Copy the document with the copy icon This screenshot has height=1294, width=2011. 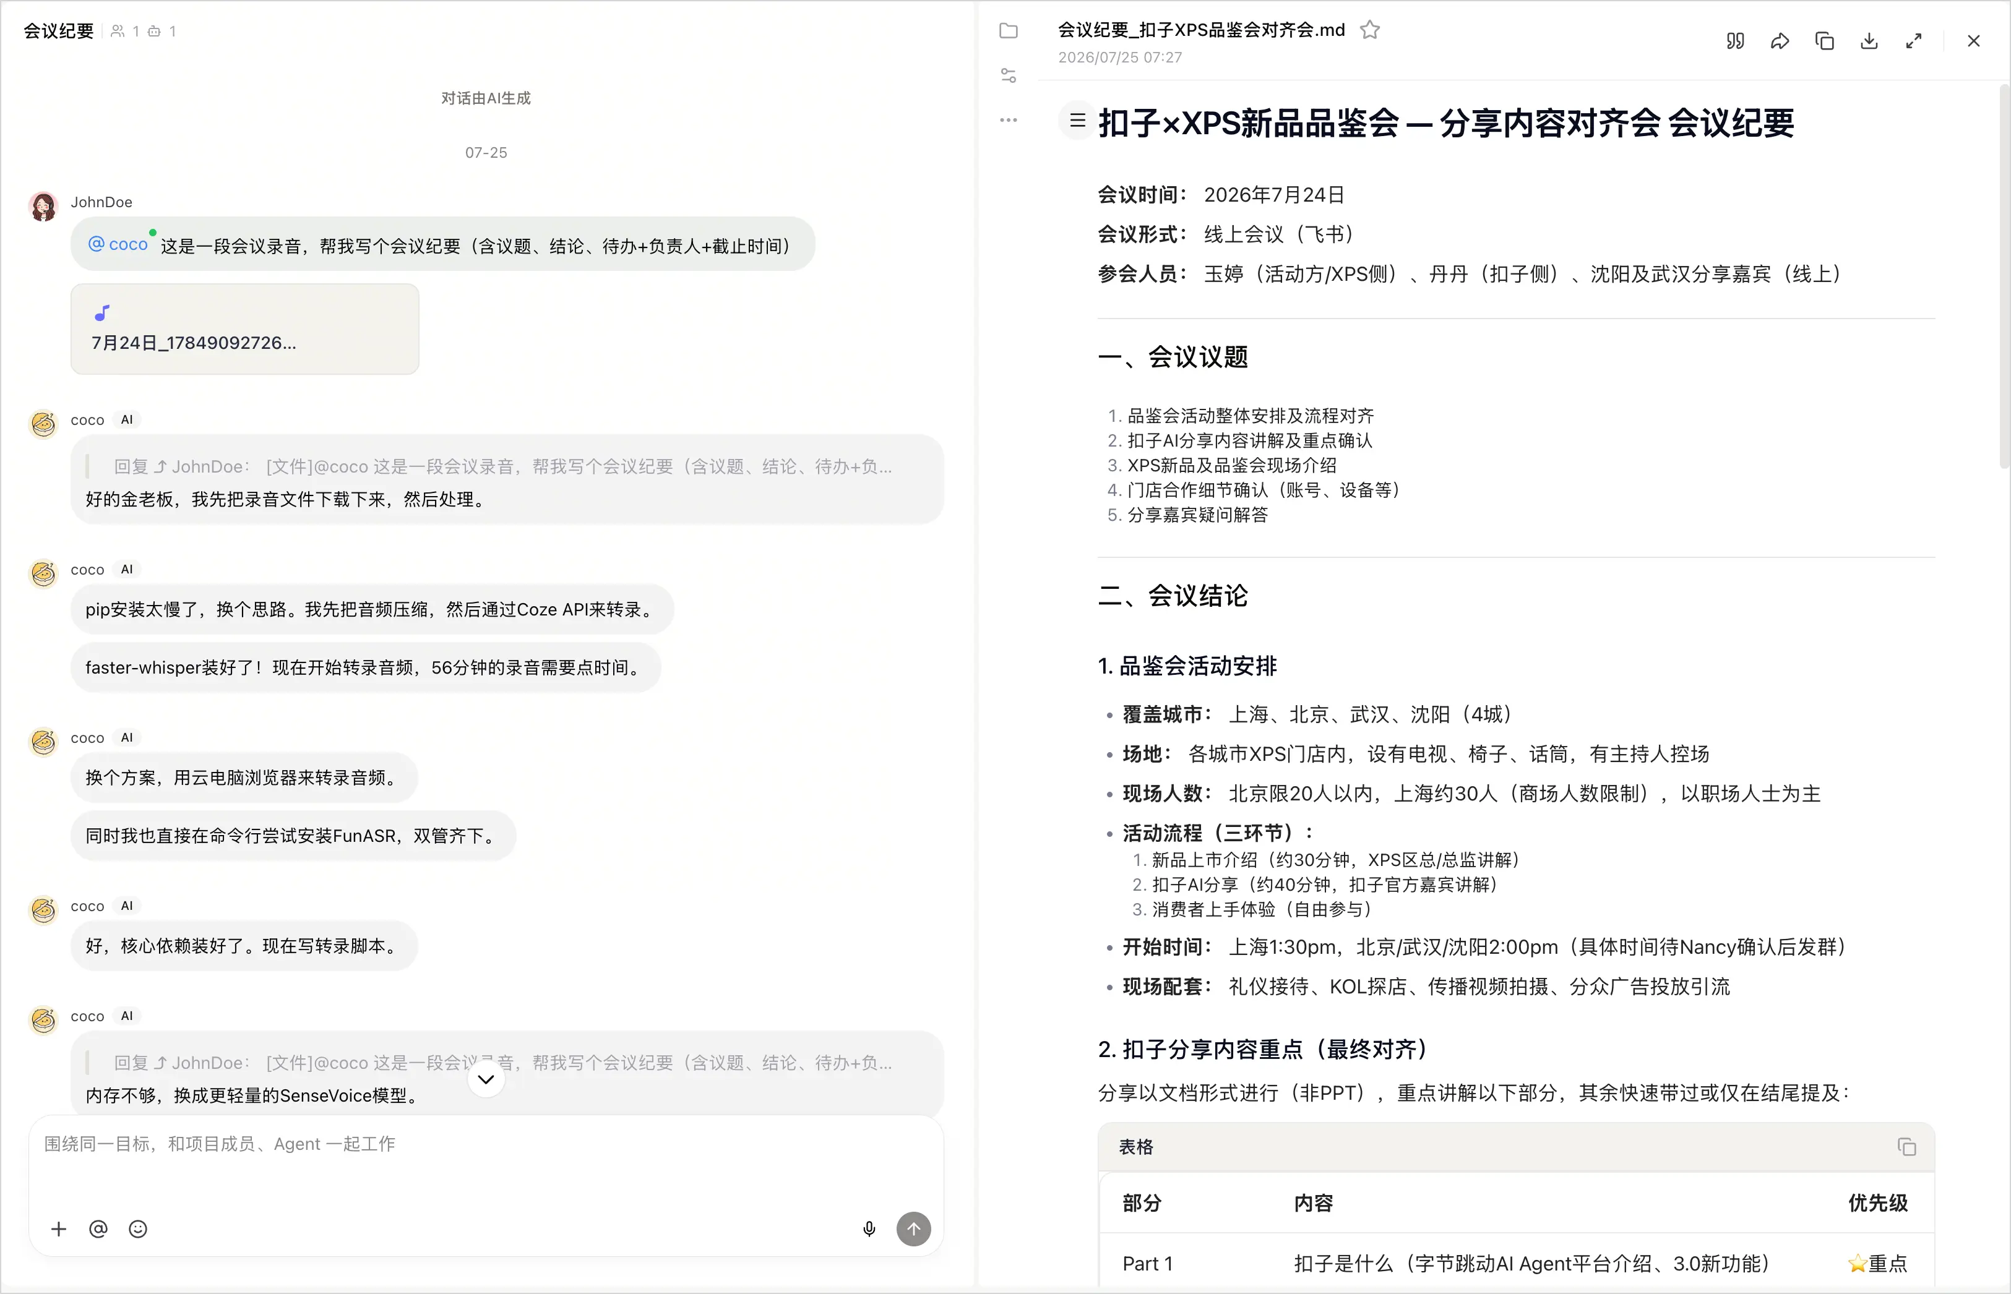[x=1824, y=41]
